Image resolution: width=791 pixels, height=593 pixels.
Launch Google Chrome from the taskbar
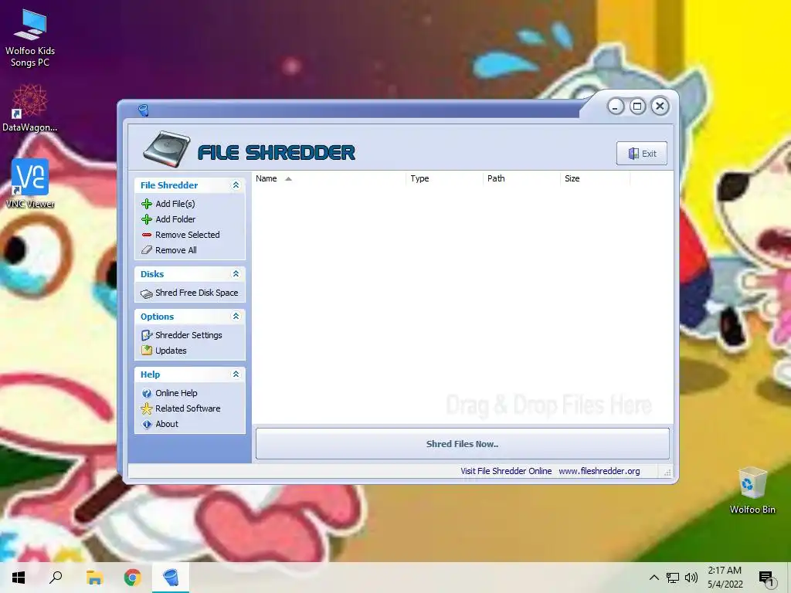(x=133, y=578)
